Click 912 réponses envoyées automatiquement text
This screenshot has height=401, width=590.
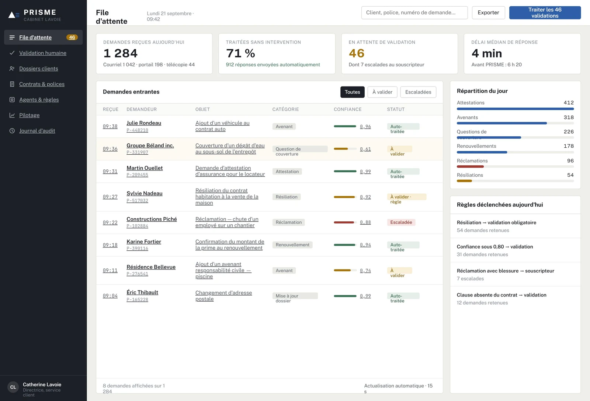[x=273, y=65]
